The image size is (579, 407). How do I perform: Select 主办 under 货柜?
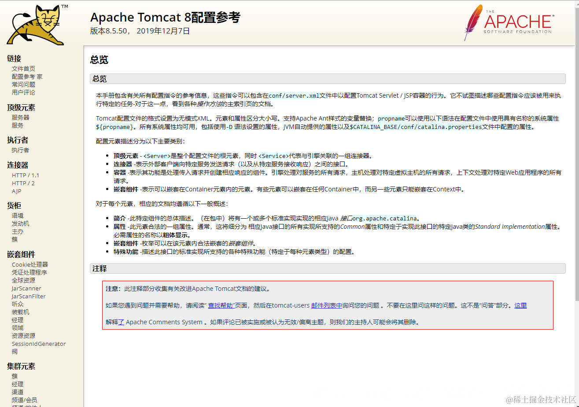click(18, 231)
